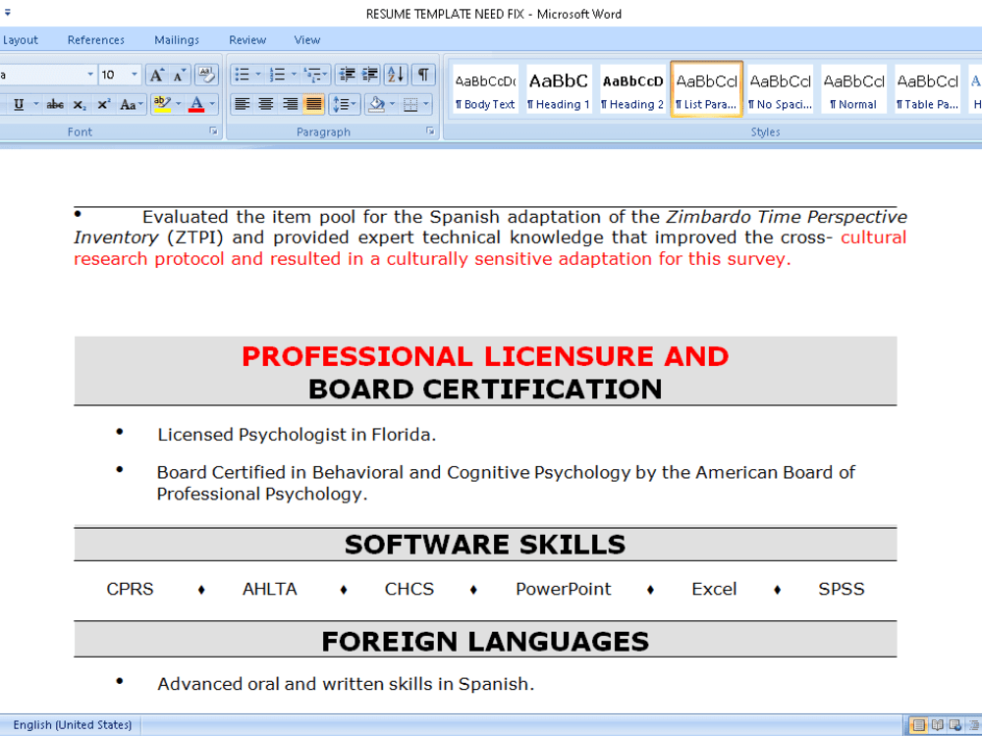Open the Quick Access Toolbar customize arrow

click(x=8, y=12)
